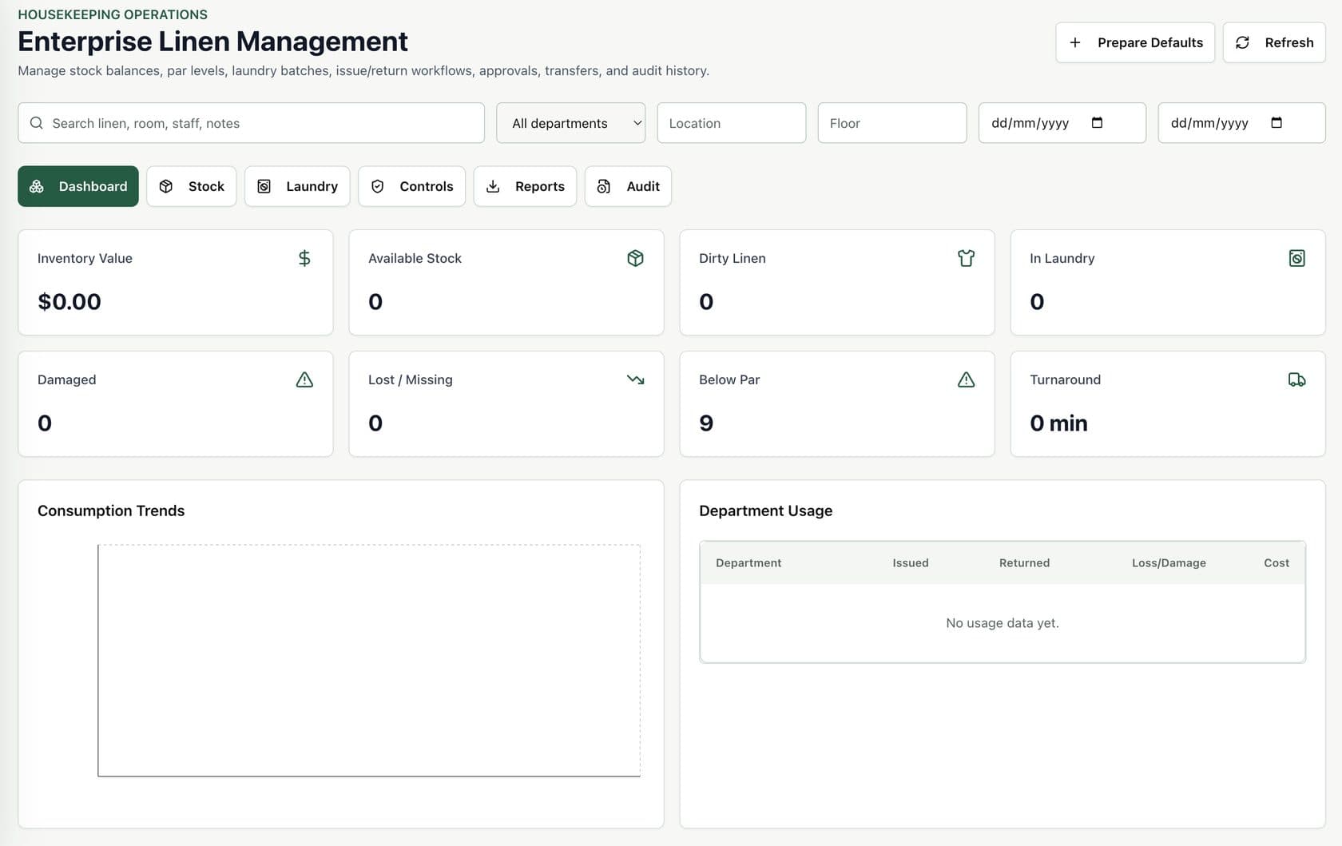Click the Department Usage heading
1342x846 pixels.
[765, 510]
